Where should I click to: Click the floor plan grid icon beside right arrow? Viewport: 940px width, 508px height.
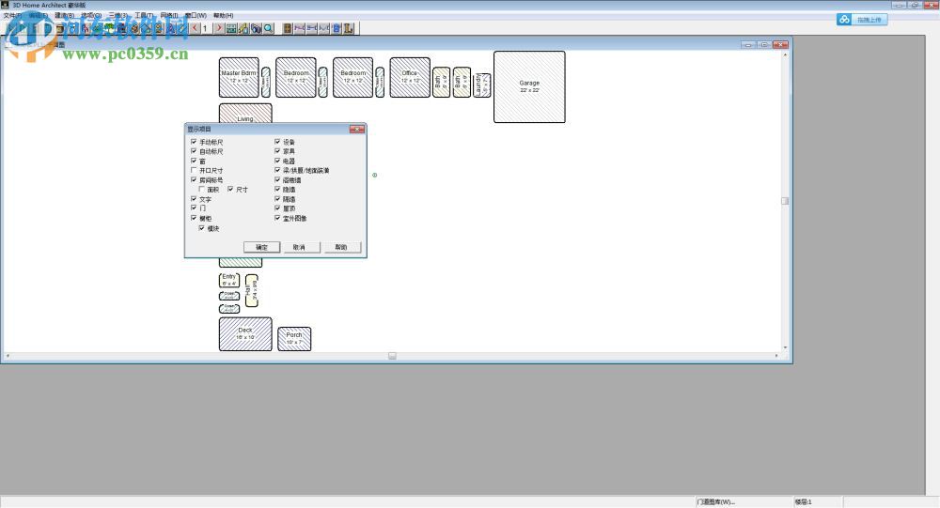[x=231, y=28]
